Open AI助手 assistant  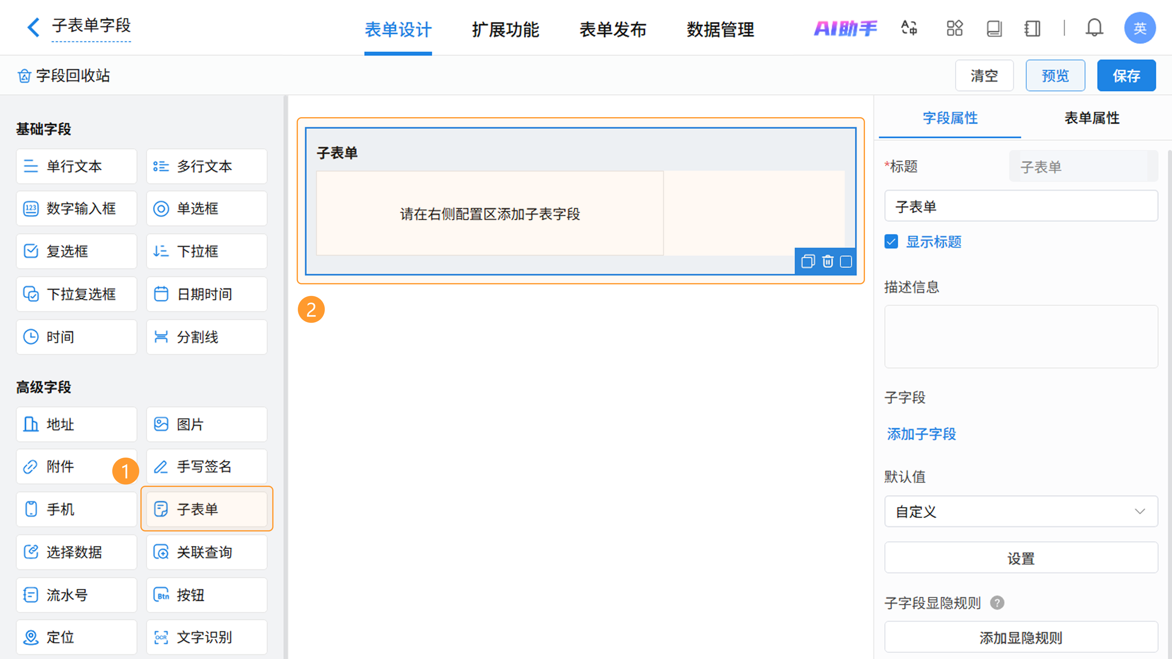pyautogui.click(x=845, y=28)
